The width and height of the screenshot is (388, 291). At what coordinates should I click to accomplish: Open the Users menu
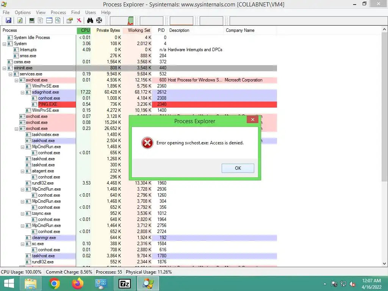pyautogui.click(x=91, y=13)
